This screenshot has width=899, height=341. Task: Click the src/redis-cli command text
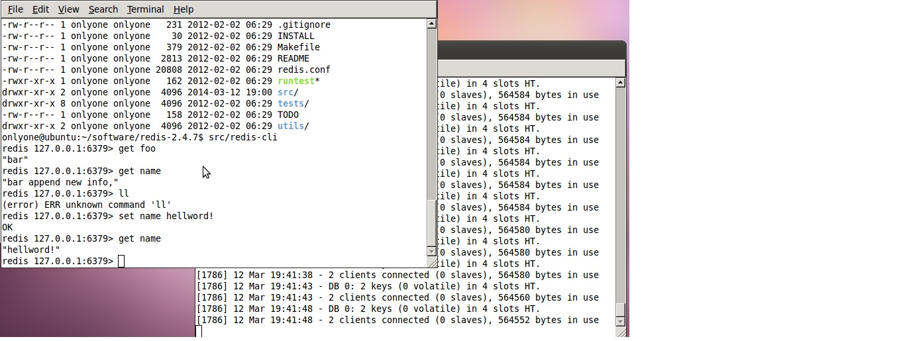click(x=243, y=137)
